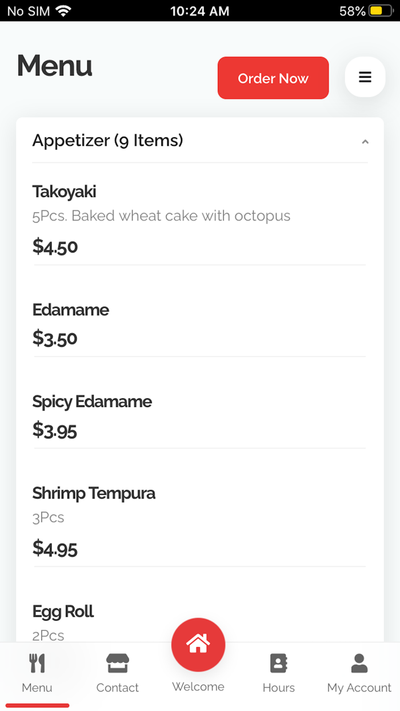Open the hamburger menu button
400x711 pixels.
point(365,77)
